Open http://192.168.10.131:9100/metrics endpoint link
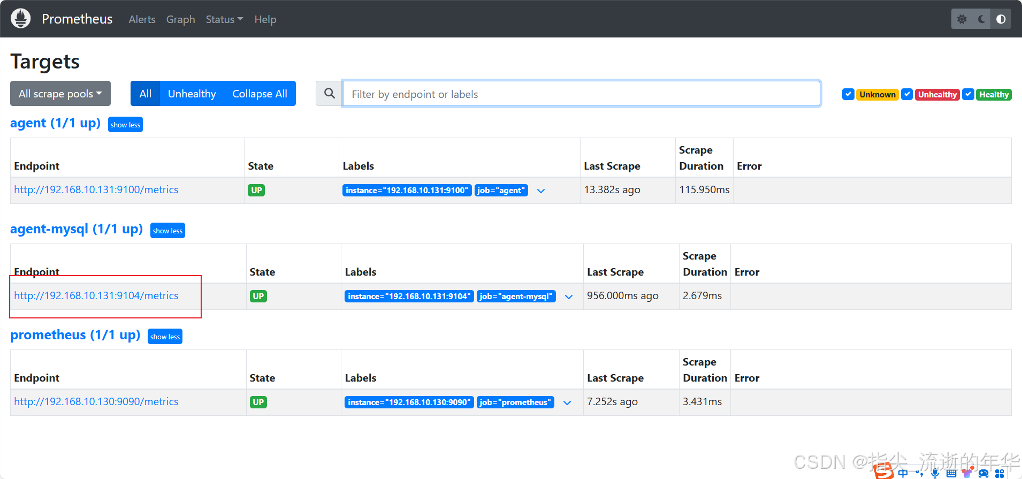 coord(96,189)
